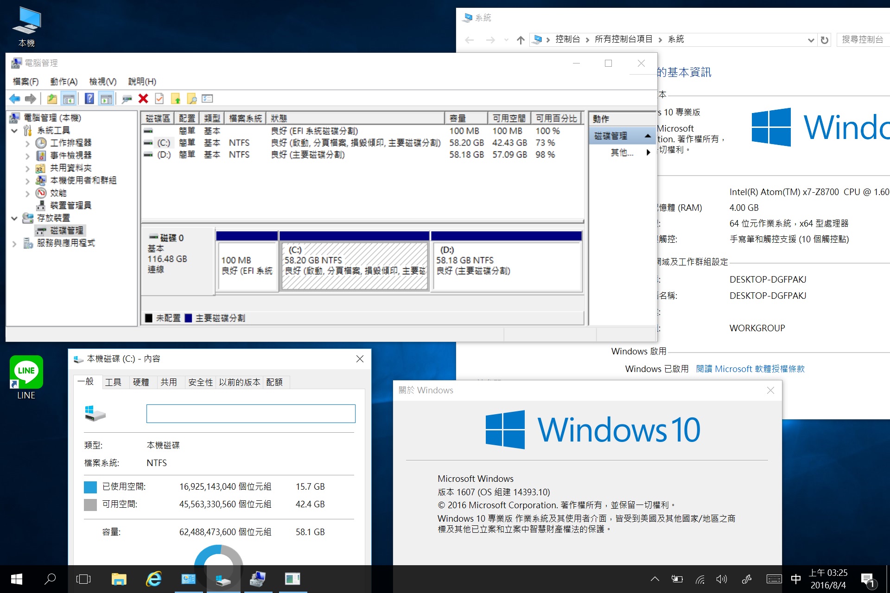
Task: Click the folder with green up arrow icon
Action: [176, 99]
